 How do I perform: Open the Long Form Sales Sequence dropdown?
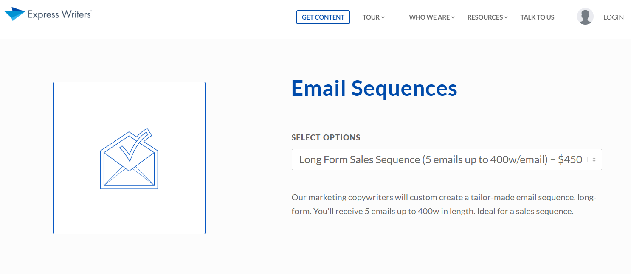[x=447, y=159]
